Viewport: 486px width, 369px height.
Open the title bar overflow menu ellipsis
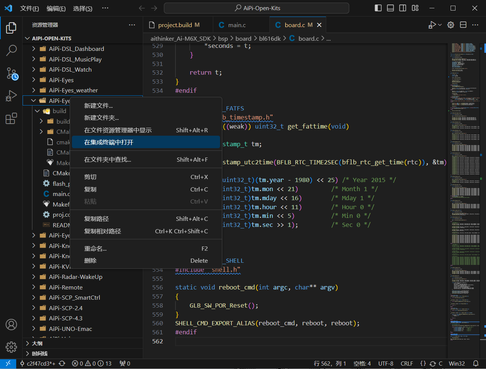coord(105,8)
